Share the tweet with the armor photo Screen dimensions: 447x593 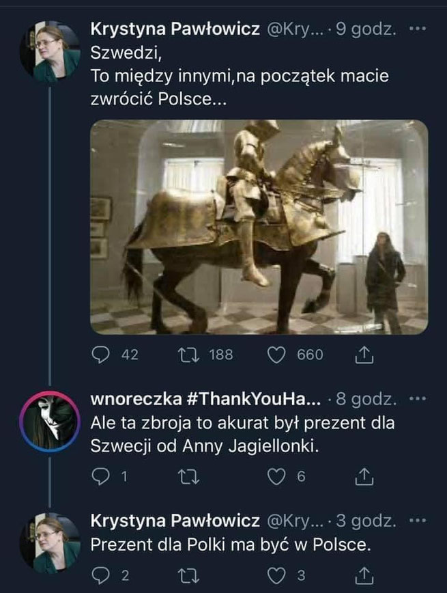tap(364, 355)
